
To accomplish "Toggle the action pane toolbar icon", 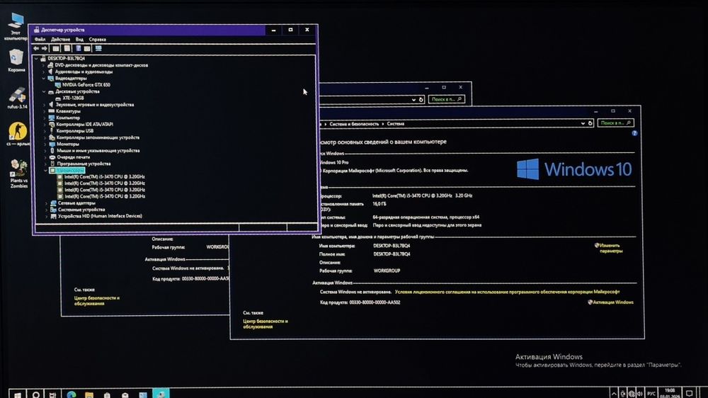I will point(87,48).
